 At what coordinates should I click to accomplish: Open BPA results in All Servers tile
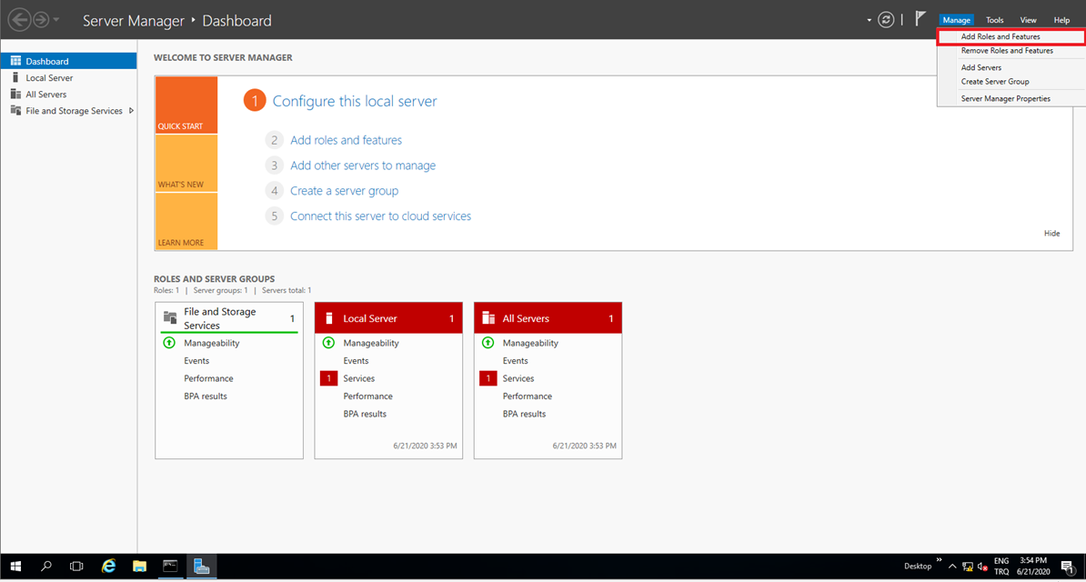tap(524, 415)
